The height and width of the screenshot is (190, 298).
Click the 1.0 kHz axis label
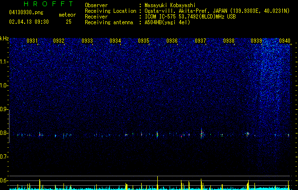point(4,86)
